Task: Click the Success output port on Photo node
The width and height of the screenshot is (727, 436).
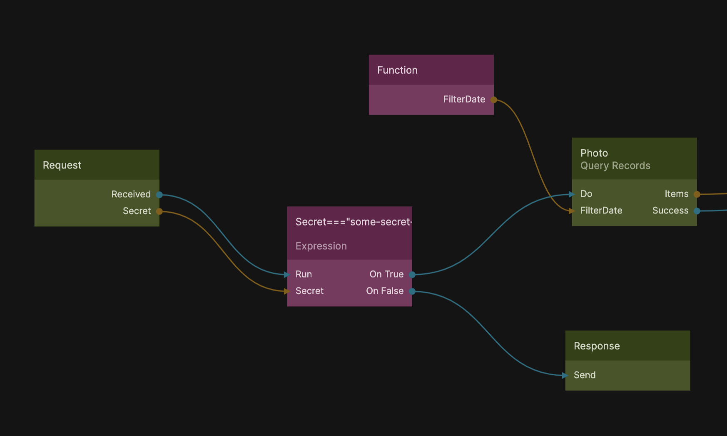Action: click(x=697, y=211)
